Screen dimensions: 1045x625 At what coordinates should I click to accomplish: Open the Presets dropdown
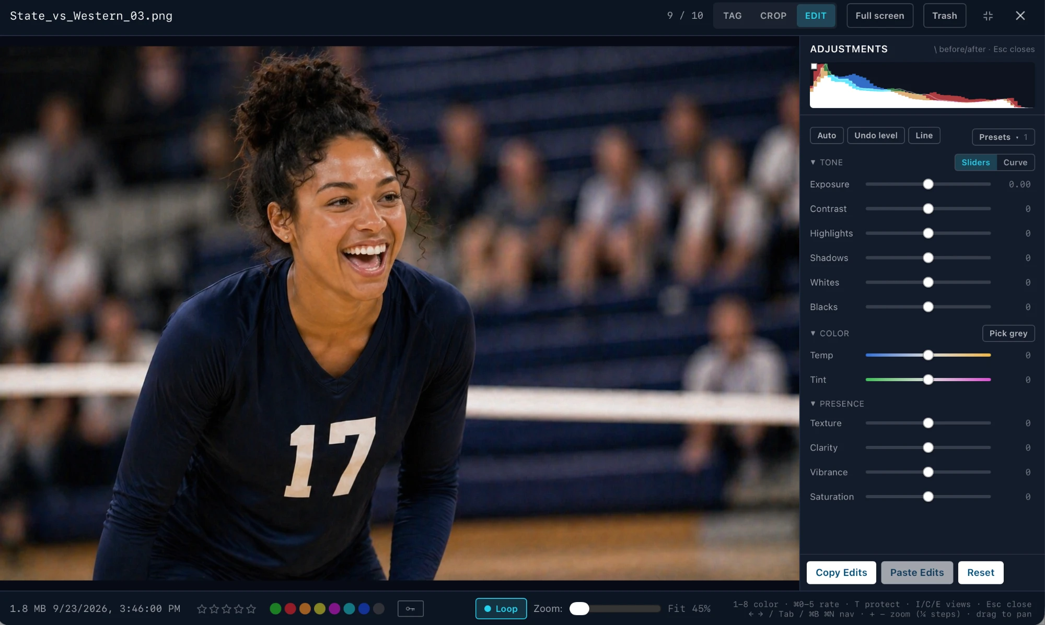click(1003, 137)
